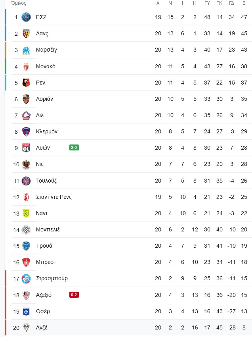The width and height of the screenshot is (252, 337).
Task: Click the Β points column header
Action: click(244, 3)
